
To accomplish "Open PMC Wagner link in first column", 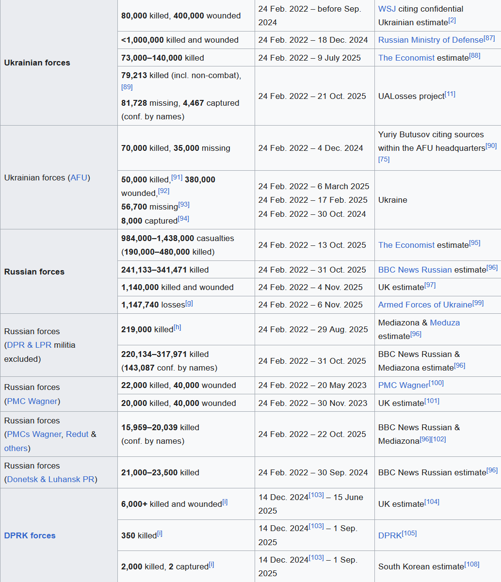I will [x=32, y=401].
